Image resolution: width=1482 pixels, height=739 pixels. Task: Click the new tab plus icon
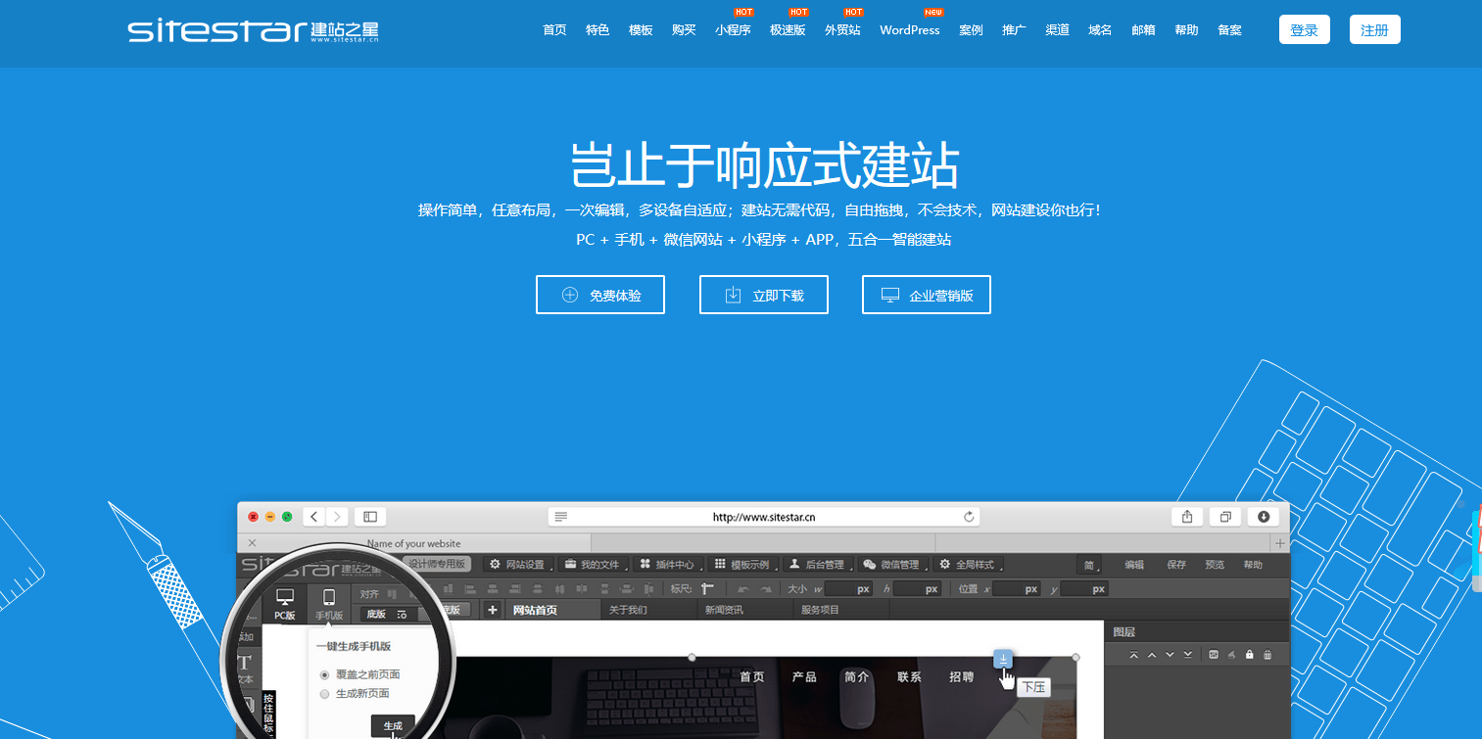click(x=1279, y=542)
